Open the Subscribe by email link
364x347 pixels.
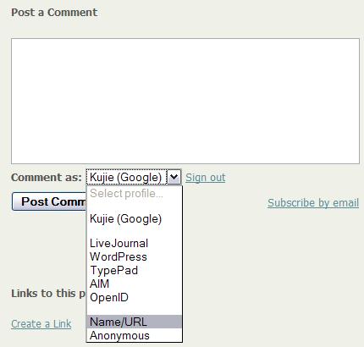point(313,202)
